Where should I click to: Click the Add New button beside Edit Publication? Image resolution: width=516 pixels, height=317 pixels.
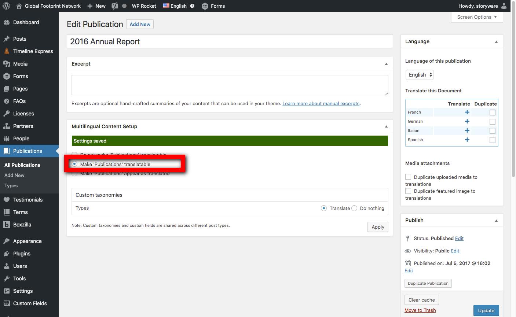140,24
